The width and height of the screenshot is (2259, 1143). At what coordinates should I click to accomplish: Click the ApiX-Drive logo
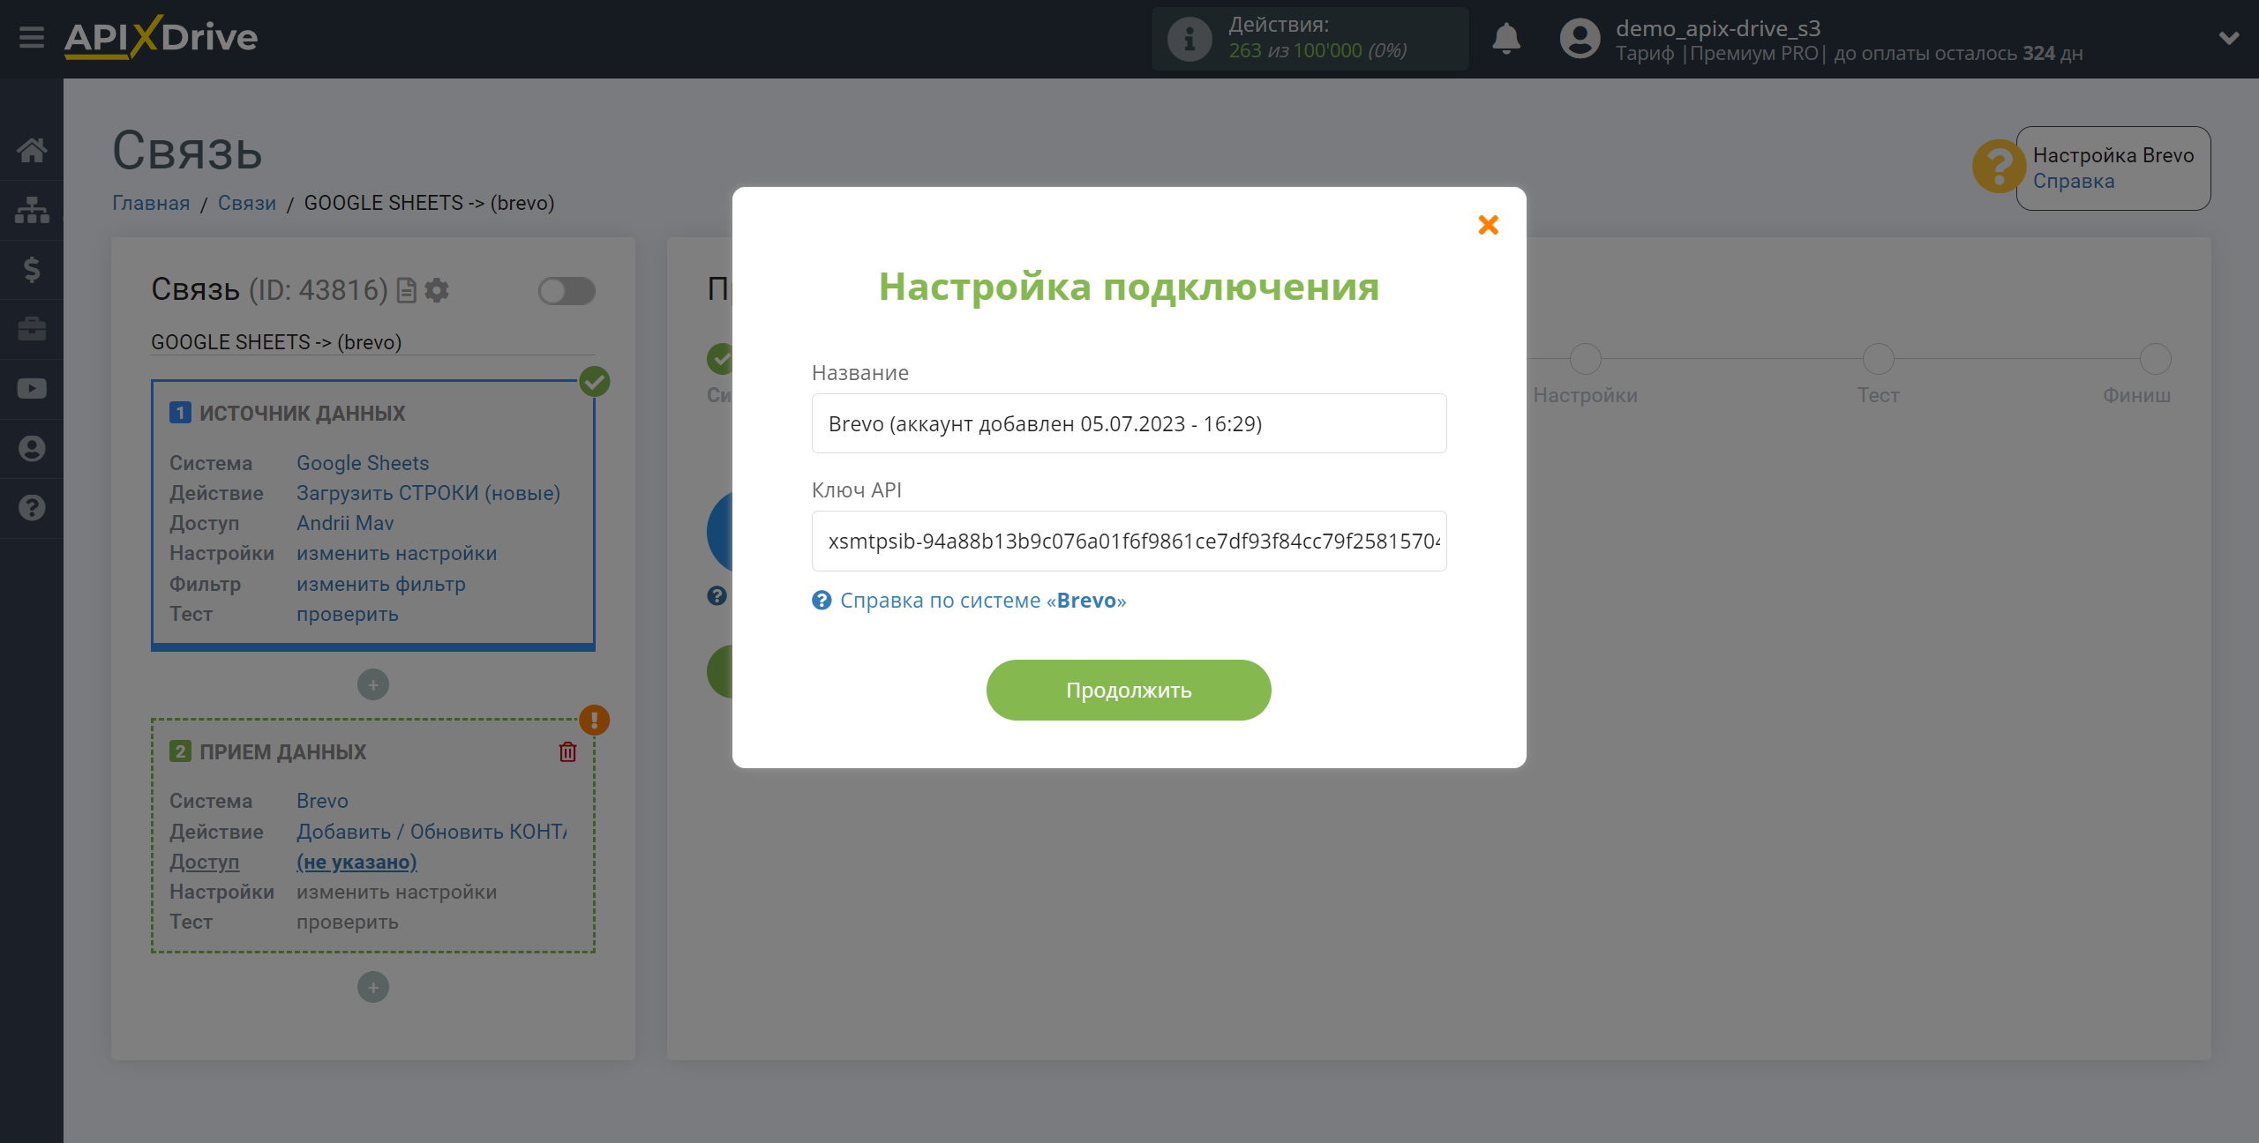coord(161,37)
